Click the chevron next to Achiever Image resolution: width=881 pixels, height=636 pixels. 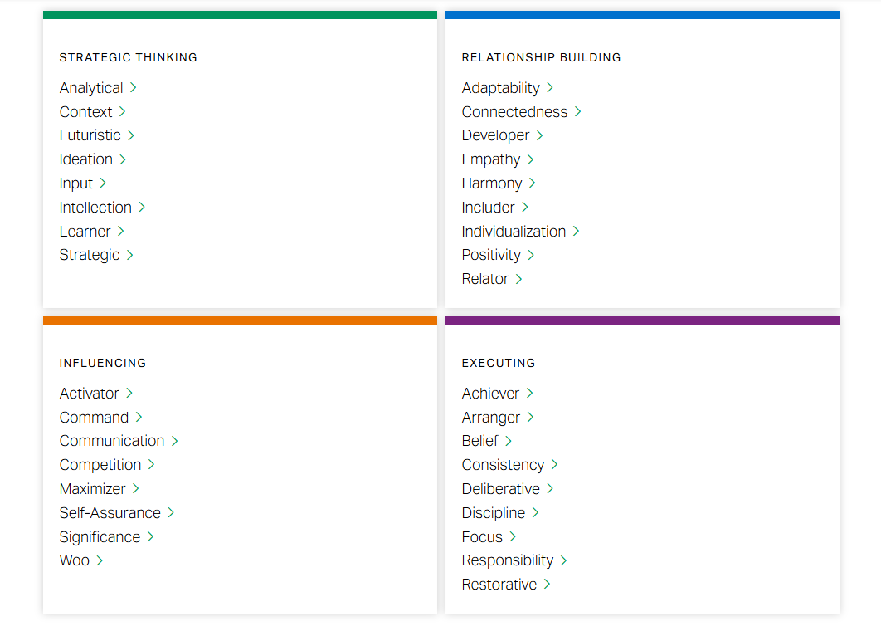(x=530, y=394)
